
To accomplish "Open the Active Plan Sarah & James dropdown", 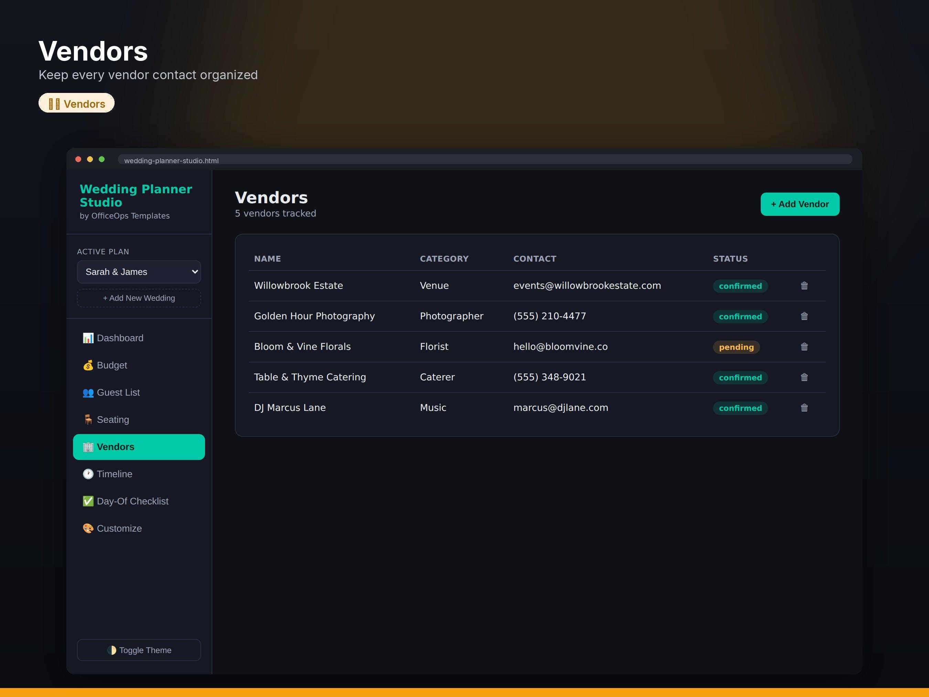I will (x=139, y=272).
